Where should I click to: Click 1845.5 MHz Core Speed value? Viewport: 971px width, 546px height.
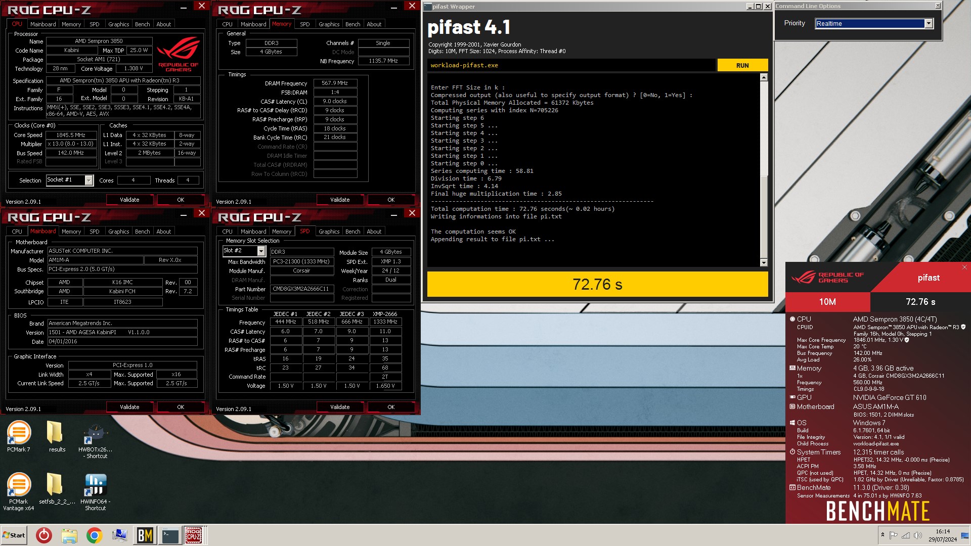tap(71, 135)
